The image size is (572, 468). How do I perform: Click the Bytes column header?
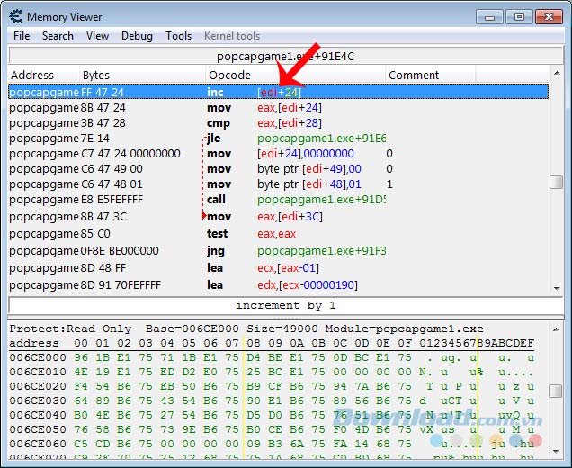click(96, 75)
